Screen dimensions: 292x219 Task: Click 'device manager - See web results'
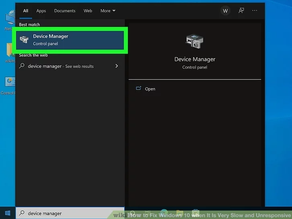[x=60, y=66]
